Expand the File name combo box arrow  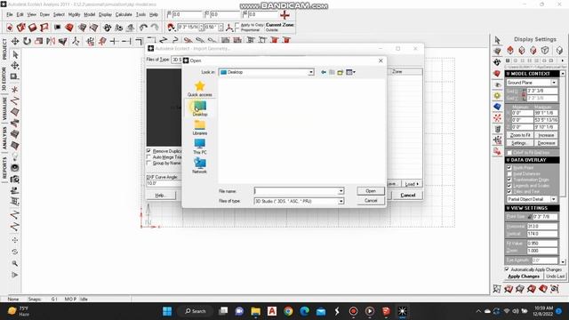pyautogui.click(x=341, y=191)
